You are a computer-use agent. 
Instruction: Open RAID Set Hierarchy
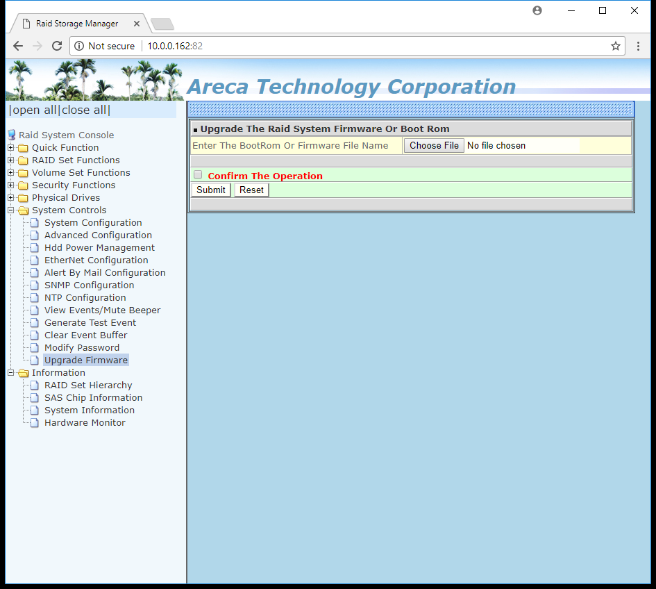88,385
